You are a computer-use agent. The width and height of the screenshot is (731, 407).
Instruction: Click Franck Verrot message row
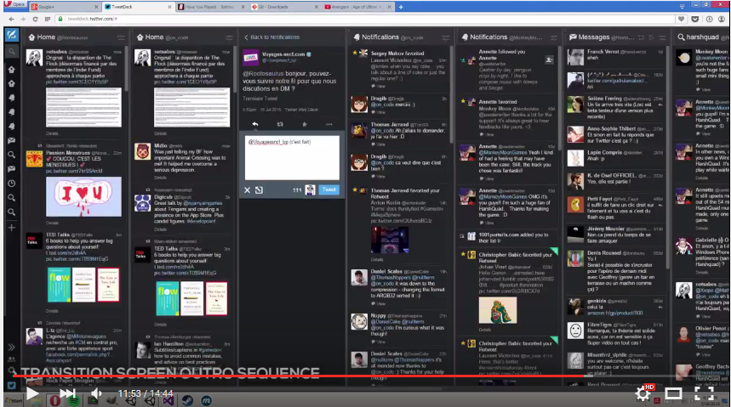click(616, 57)
